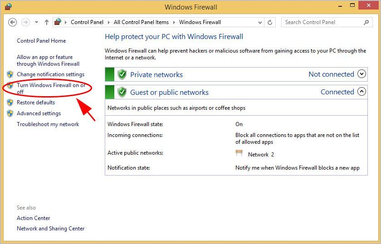Image resolution: width=381 pixels, height=244 pixels.
Task: Open the address bar history dropdown
Action: click(260, 22)
